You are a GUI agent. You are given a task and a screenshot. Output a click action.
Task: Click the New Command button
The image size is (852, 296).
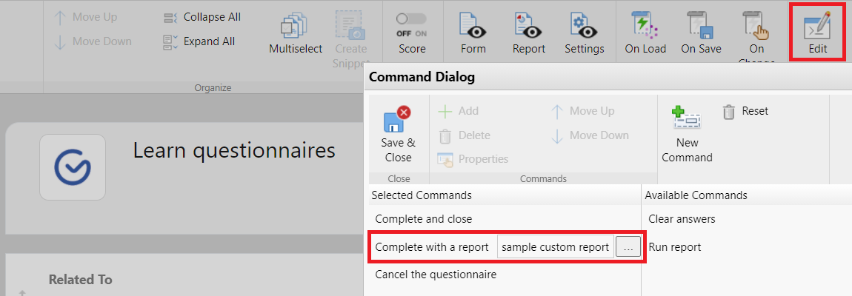[686, 135]
